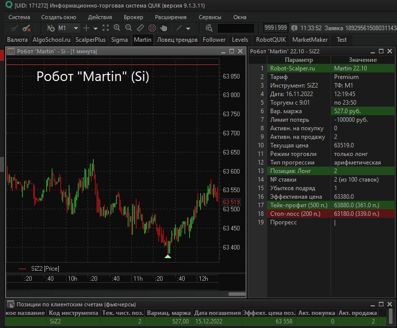This screenshot has width=397, height=328.
Task: Click the Вариац. маржа column header
Action: tap(169, 313)
